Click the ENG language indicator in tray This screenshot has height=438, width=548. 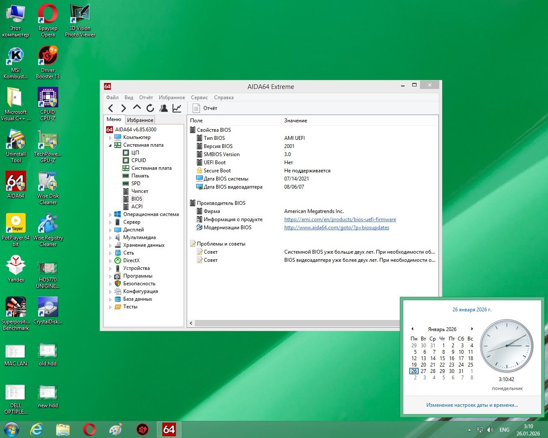pos(504,430)
